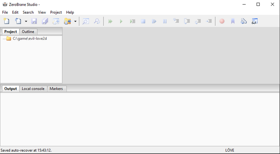
Task: Switch to the Outline tab
Action: (x=28, y=31)
